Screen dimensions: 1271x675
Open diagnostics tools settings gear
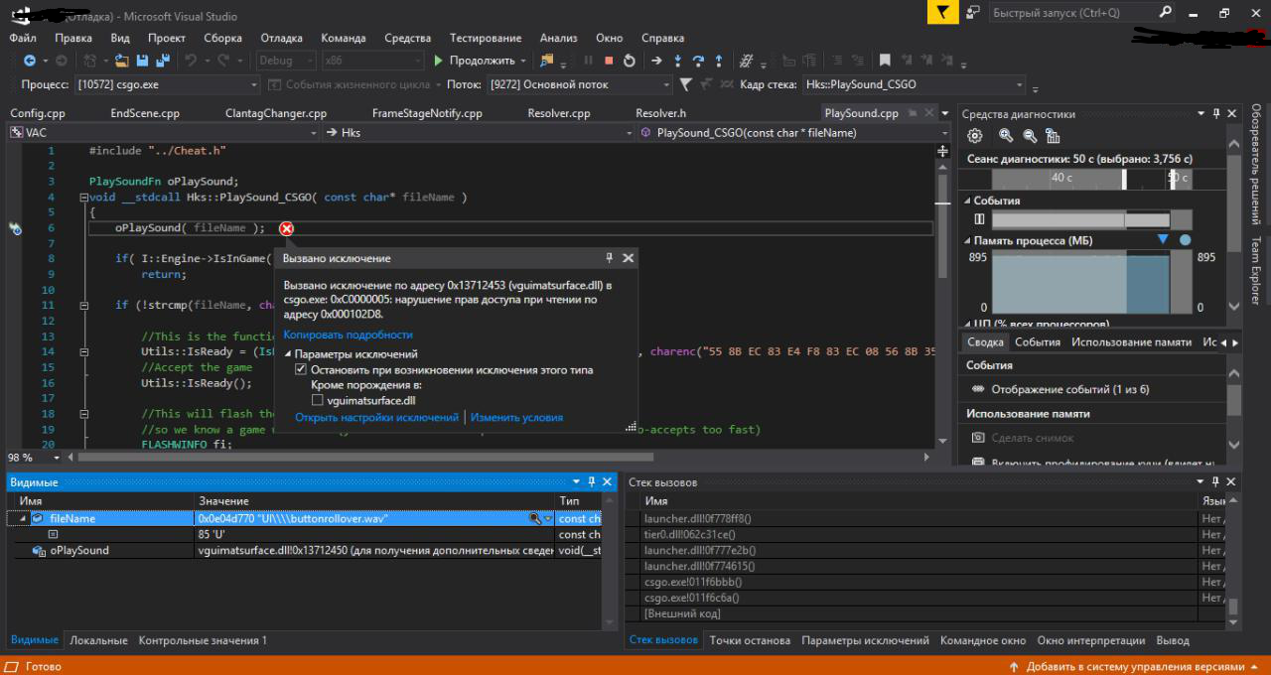(975, 136)
